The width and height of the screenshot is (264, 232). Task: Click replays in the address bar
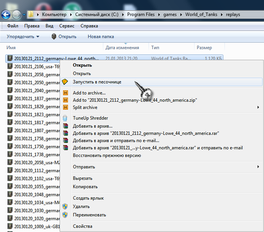tap(233, 14)
